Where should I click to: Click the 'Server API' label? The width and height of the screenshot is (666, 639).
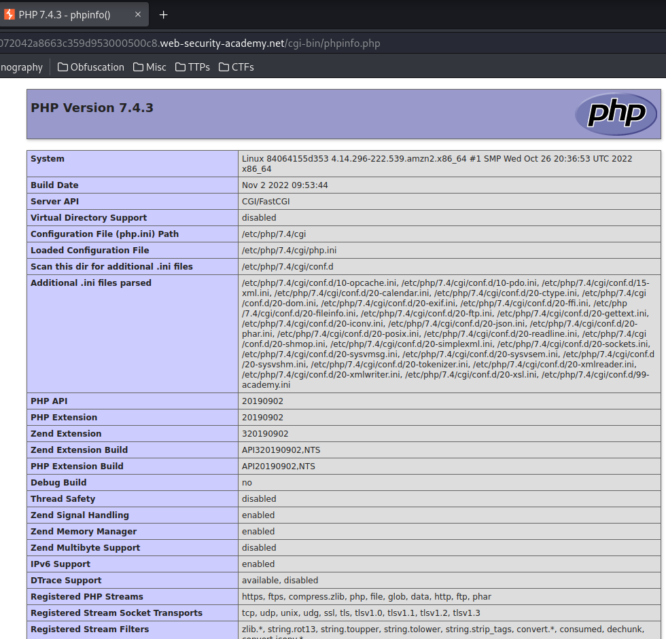(55, 202)
